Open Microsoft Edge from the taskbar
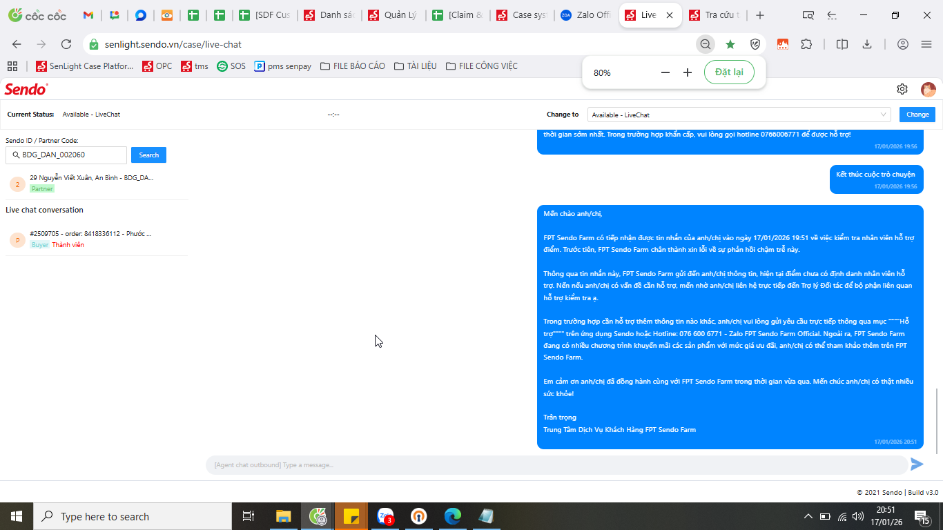943x530 pixels. 453,516
